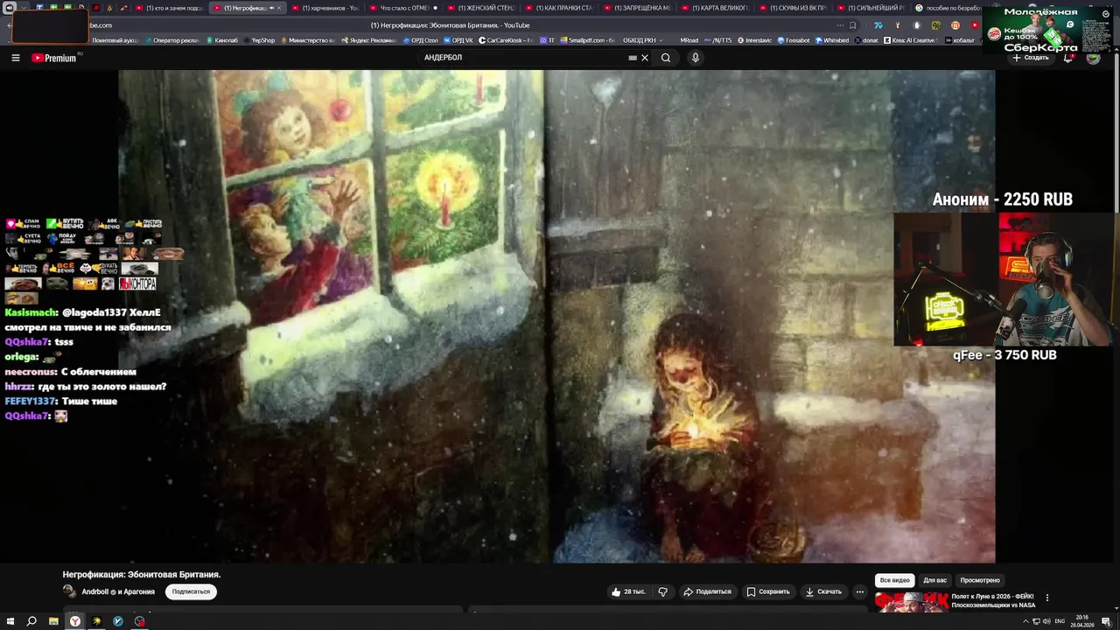The height and width of the screenshot is (630, 1120).
Task: Focus the search field containing АНДЕРБОЛ
Action: coord(522,58)
